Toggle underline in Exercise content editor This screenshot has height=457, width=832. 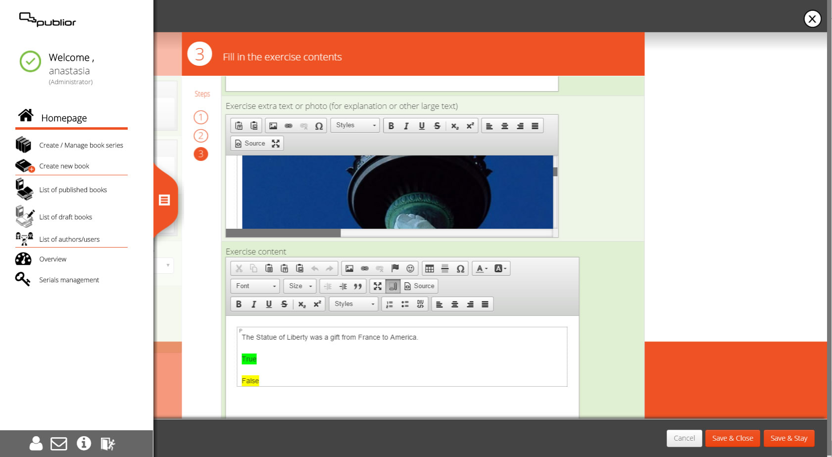coord(269,304)
